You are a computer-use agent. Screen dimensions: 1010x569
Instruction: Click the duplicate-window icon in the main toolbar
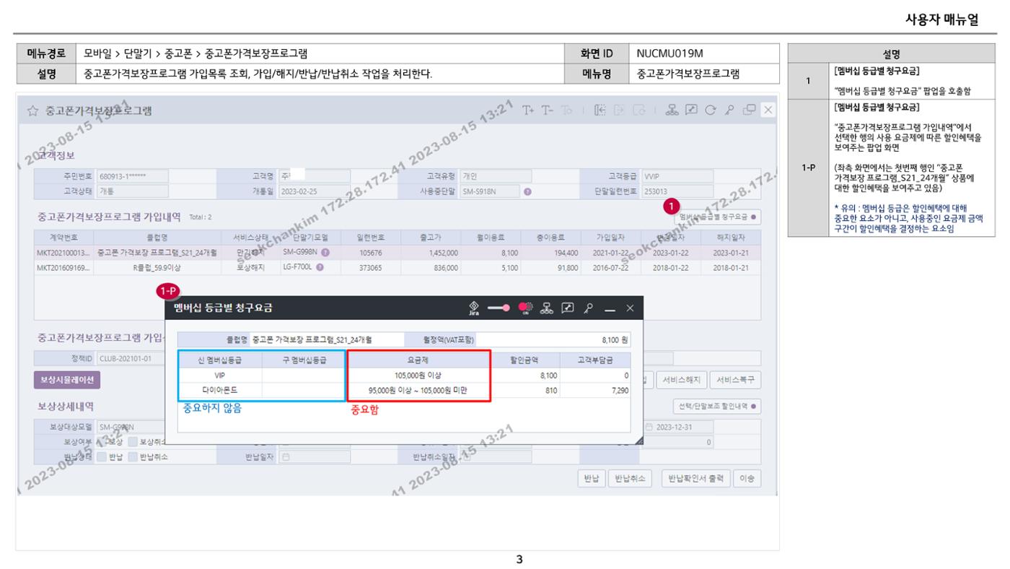[748, 110]
